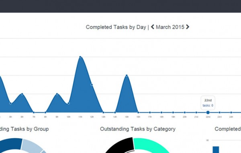The width and height of the screenshot is (241, 153).
Task: Go to previous month with left chevron
Action: point(153,27)
